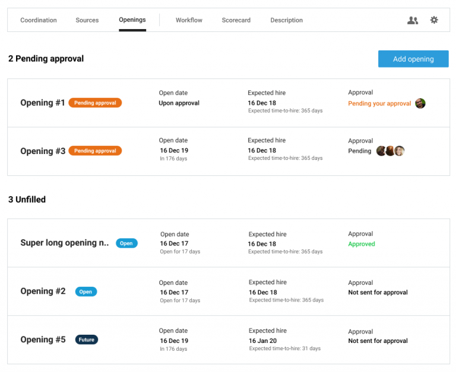Click the Open badge on Opening #2

coord(86,291)
